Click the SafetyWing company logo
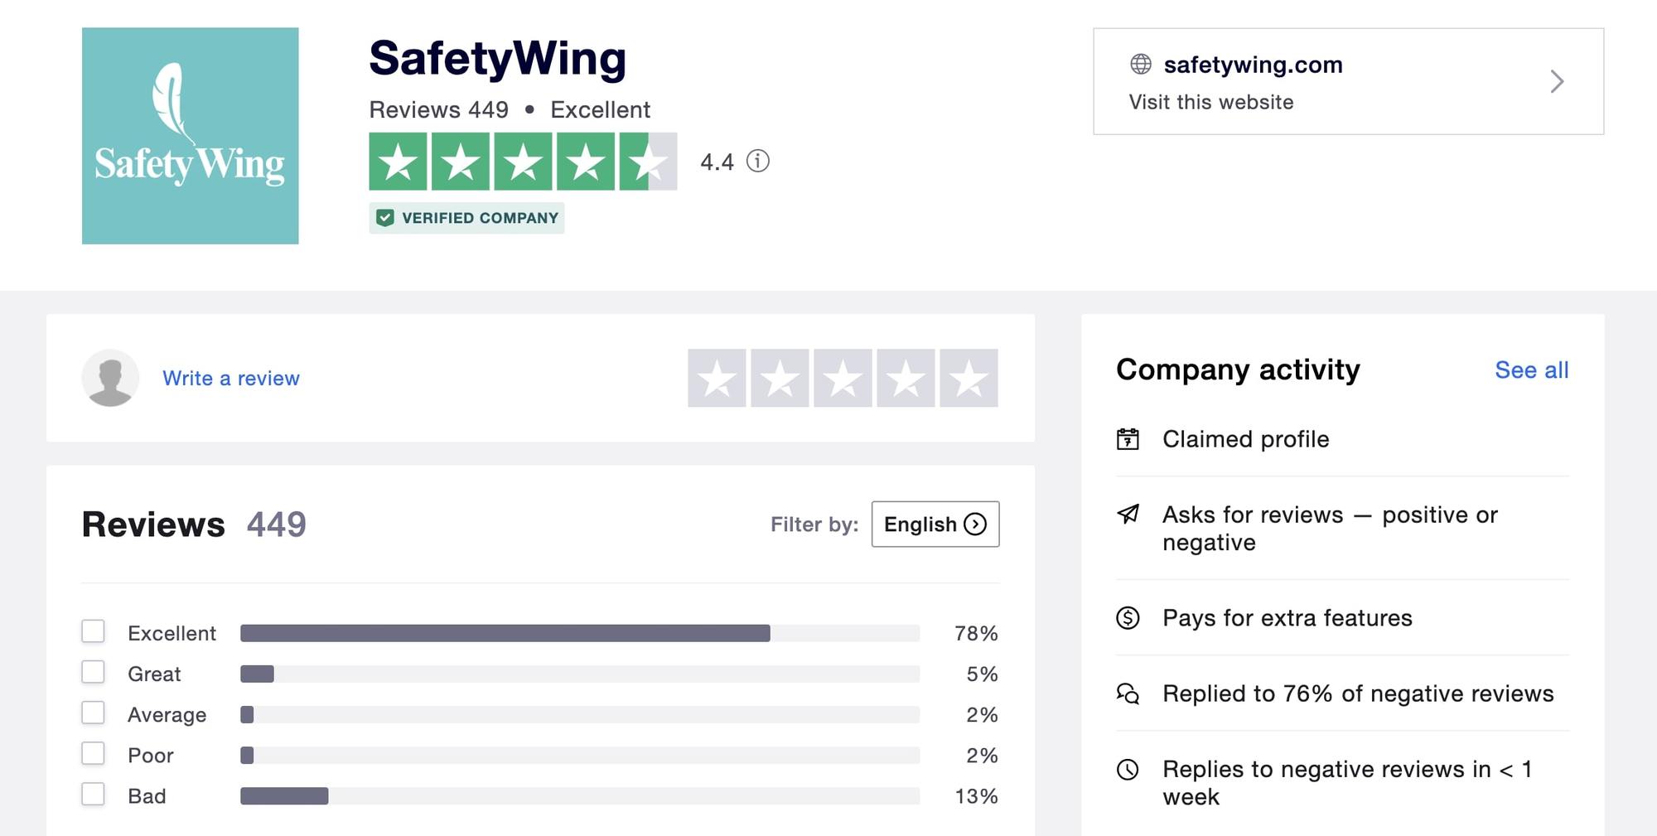 pos(190,135)
